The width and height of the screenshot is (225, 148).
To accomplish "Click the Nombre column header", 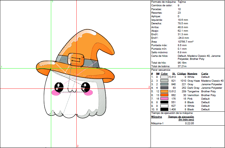I will point(192,74).
